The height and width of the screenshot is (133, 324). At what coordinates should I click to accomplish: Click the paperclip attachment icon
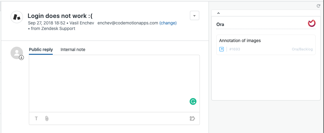(47, 118)
